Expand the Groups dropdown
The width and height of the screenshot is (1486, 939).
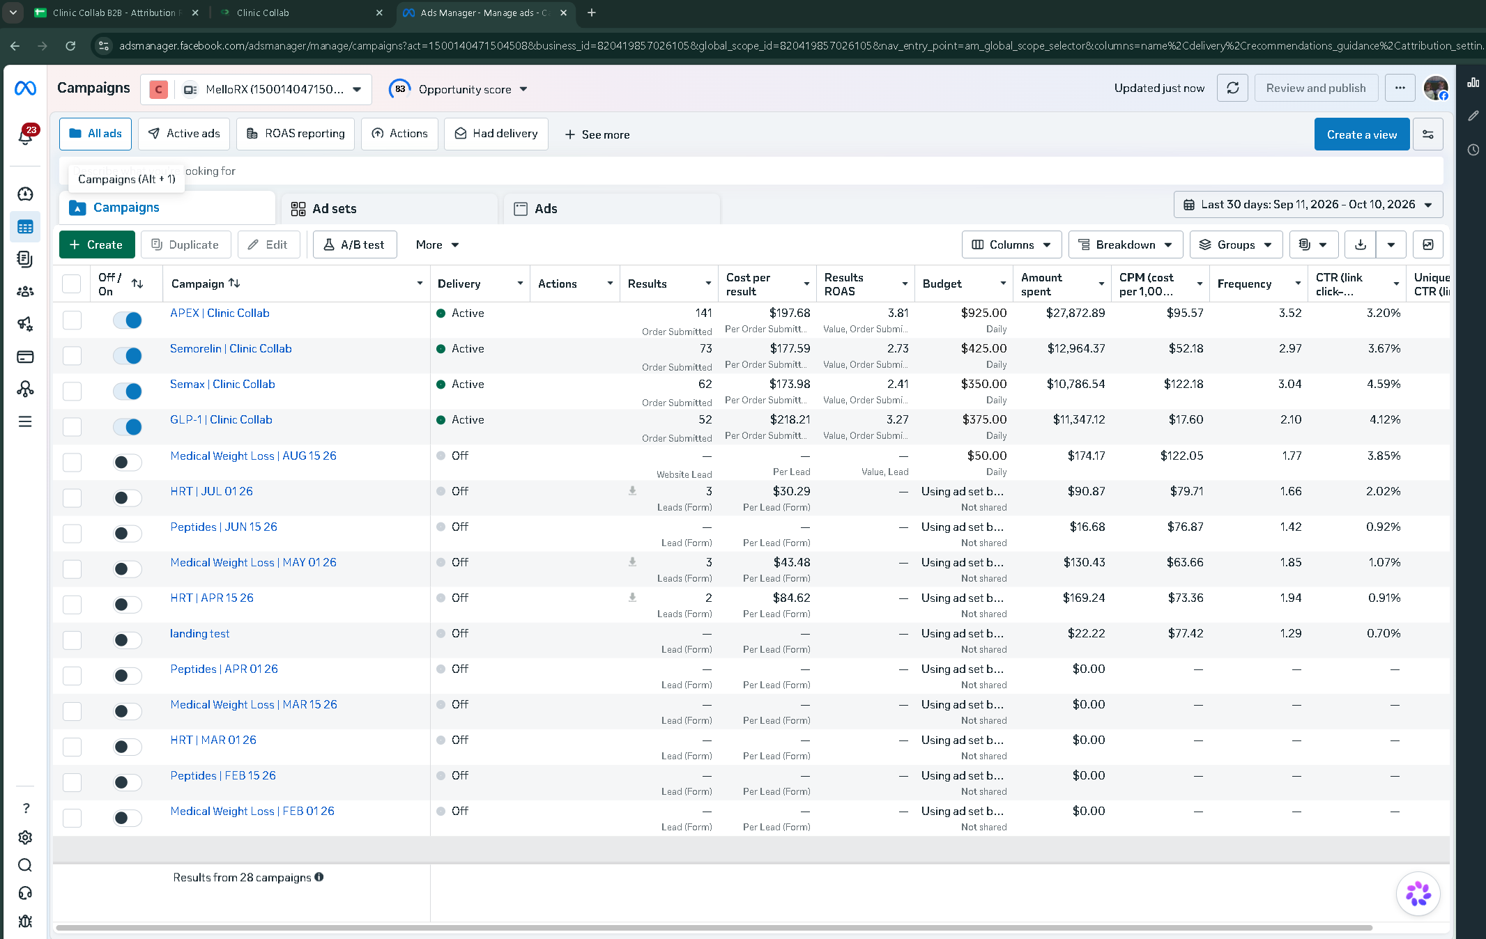(x=1235, y=245)
